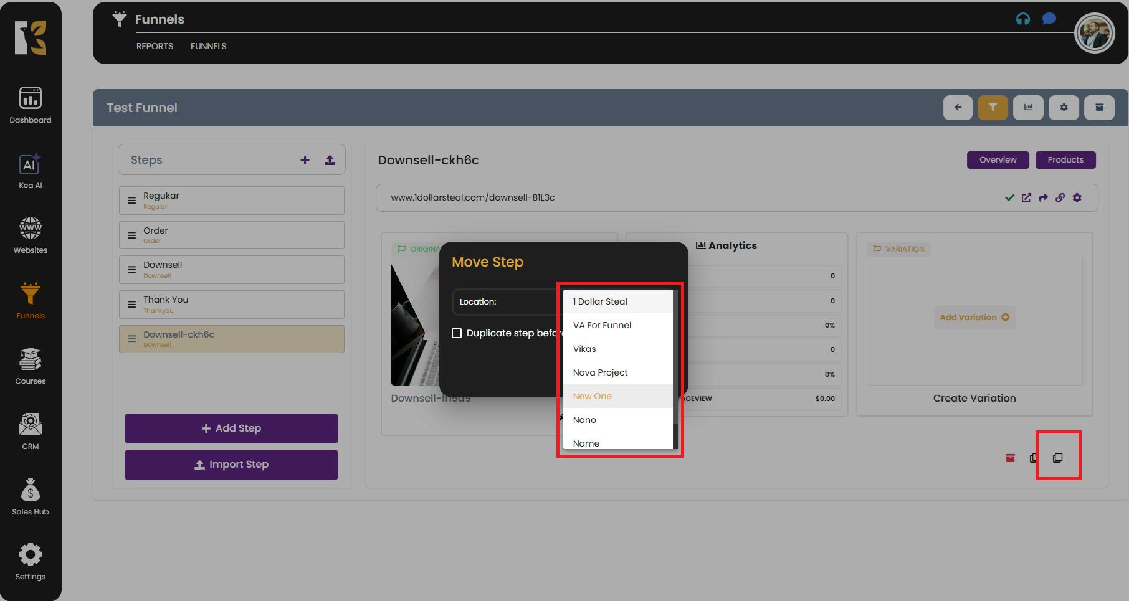The width and height of the screenshot is (1129, 601).
Task: Tick the Duplicate step before moving checkbox
Action: pyautogui.click(x=457, y=333)
